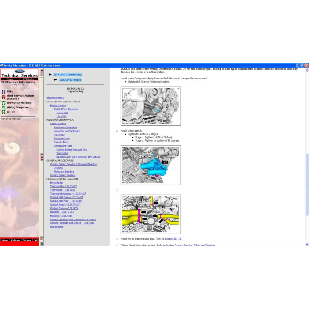The width and height of the screenshot is (309, 309).
Task: Open the SPECIFICATIONS link
Action: [55, 98]
